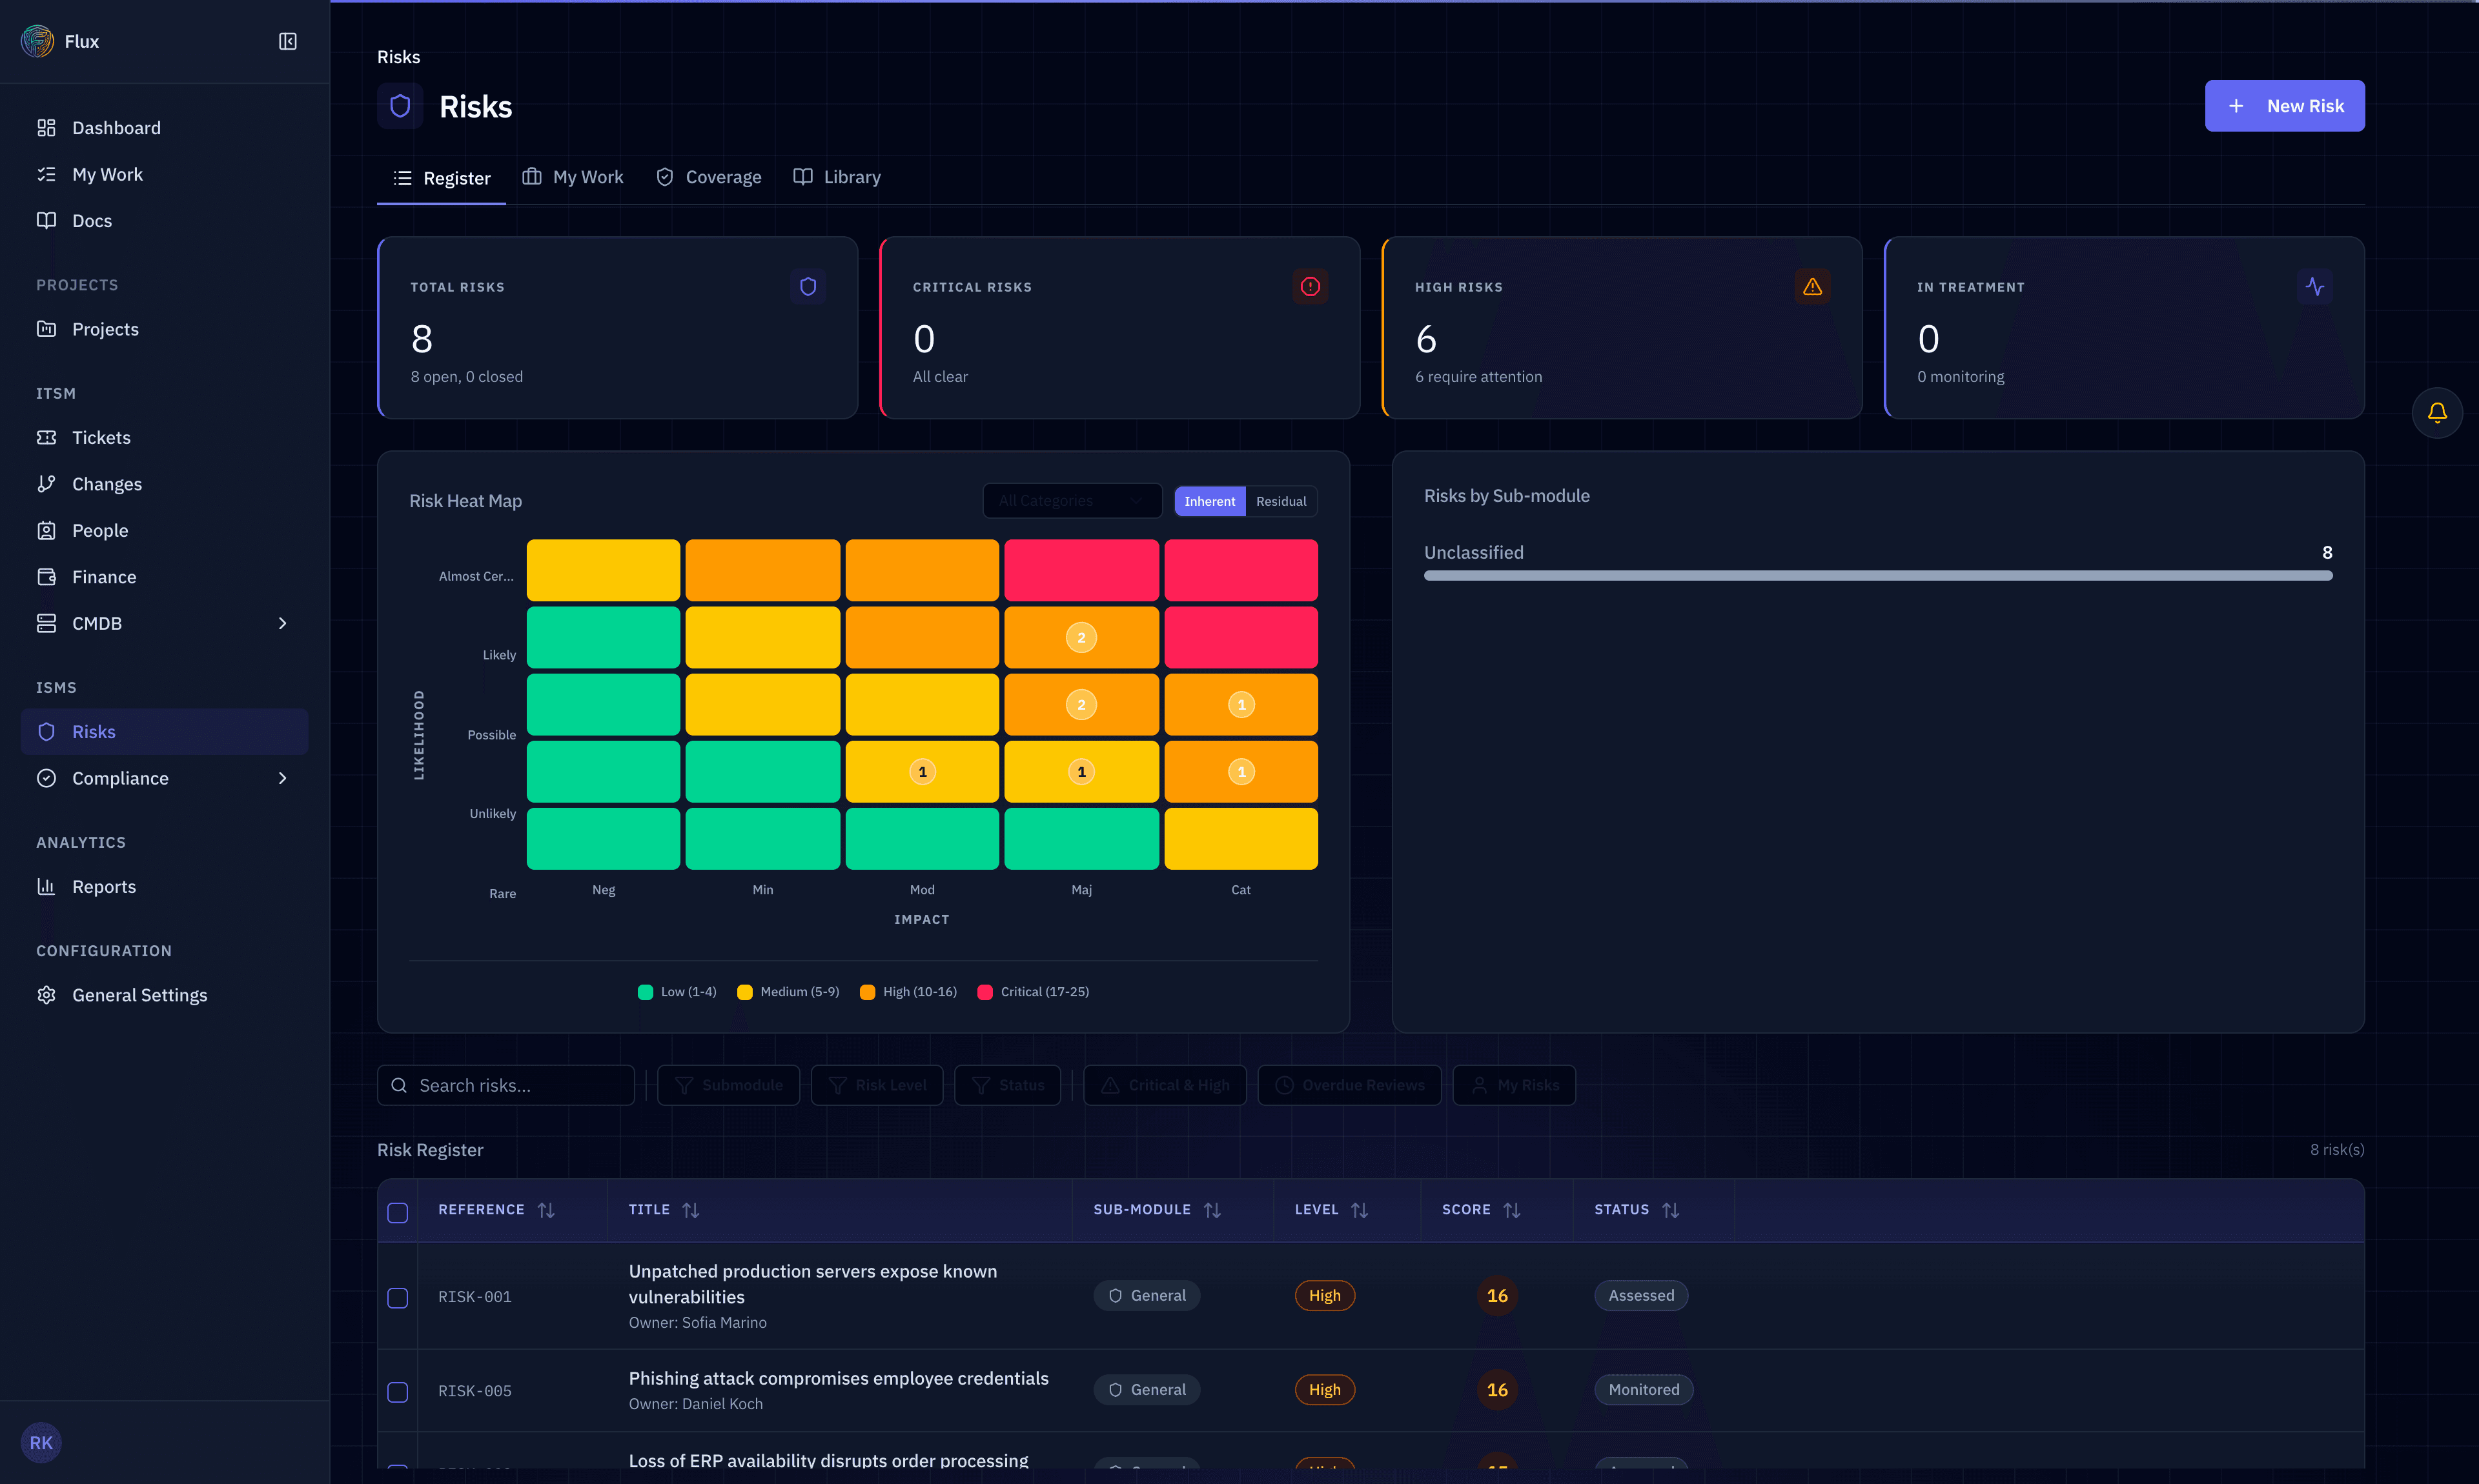Click the Flux logo icon

[38, 41]
